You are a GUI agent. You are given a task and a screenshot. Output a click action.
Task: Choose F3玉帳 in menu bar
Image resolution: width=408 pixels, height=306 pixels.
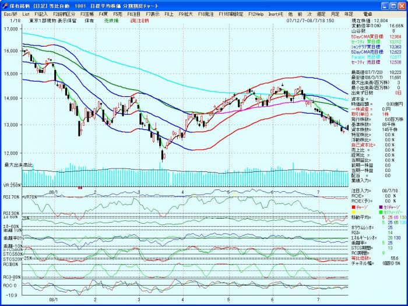[x=87, y=15]
